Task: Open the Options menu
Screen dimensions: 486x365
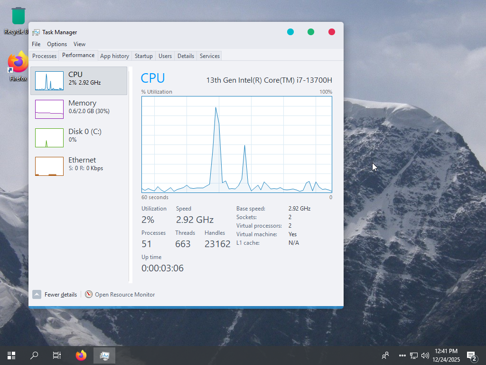Action: [57, 44]
